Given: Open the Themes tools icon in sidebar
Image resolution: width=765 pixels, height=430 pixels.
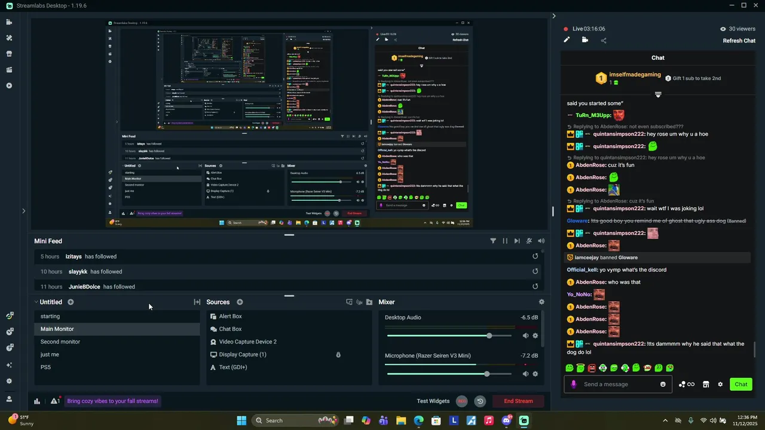Looking at the screenshot, I should pyautogui.click(x=9, y=38).
